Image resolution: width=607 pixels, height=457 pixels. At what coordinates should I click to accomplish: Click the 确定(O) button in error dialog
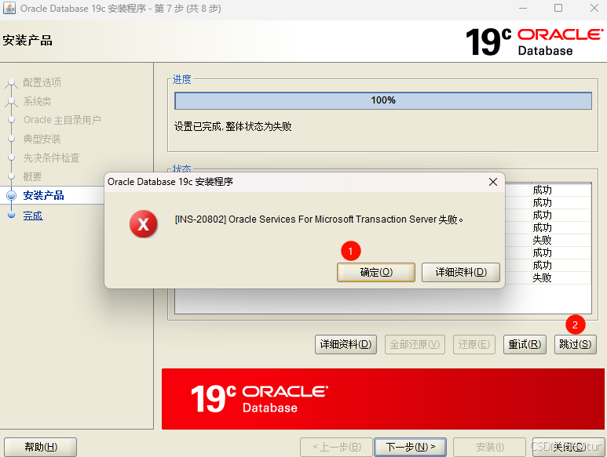coord(376,272)
